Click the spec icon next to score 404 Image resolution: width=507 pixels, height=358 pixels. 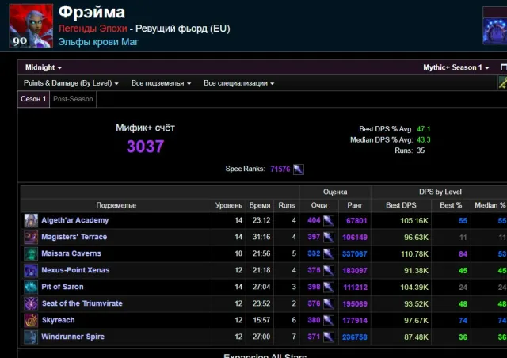[329, 220]
